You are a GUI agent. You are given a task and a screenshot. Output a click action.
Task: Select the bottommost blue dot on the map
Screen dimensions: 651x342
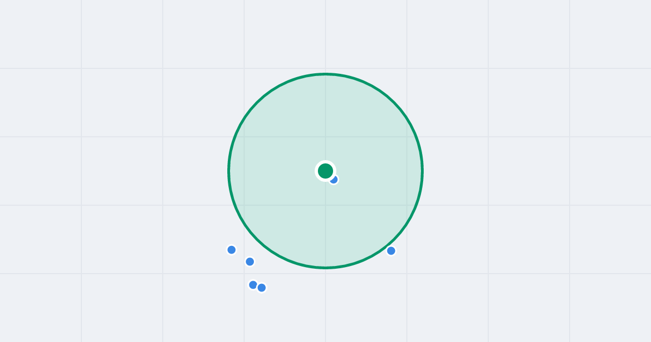(261, 288)
